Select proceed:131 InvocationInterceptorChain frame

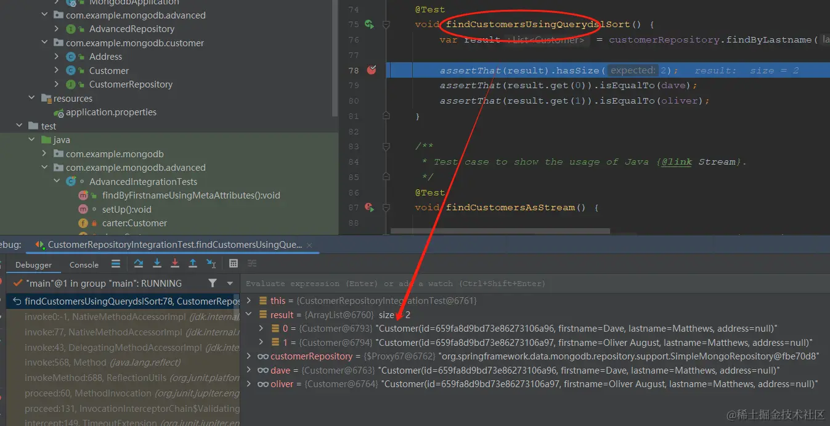point(123,408)
